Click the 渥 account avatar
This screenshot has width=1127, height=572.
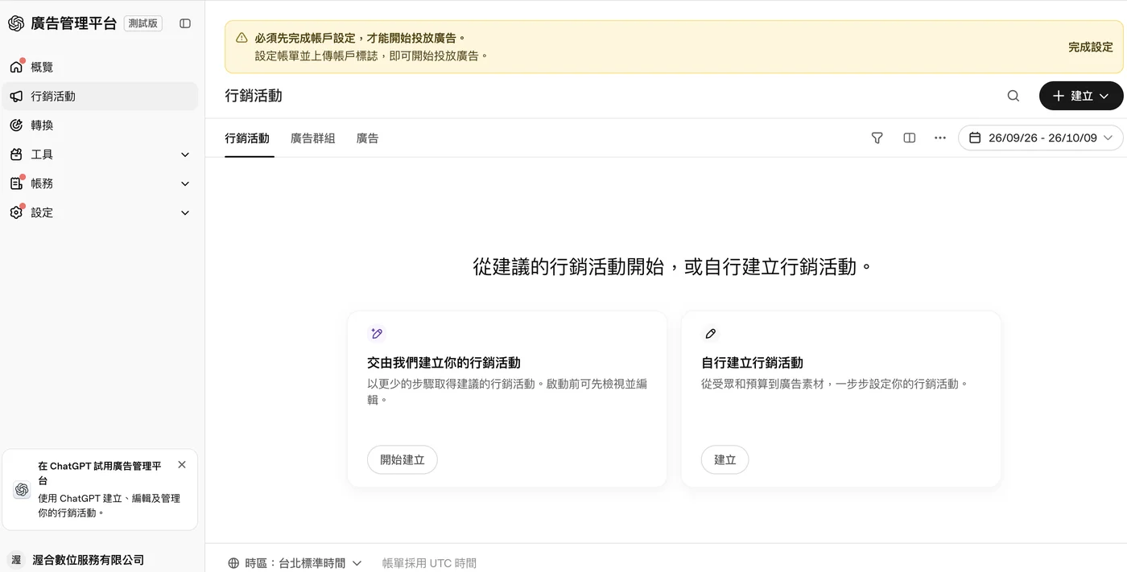tap(16, 560)
